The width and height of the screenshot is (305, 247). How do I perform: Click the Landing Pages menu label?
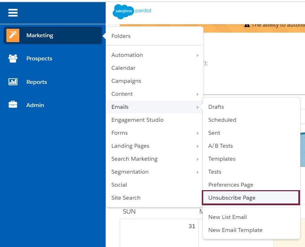(130, 146)
